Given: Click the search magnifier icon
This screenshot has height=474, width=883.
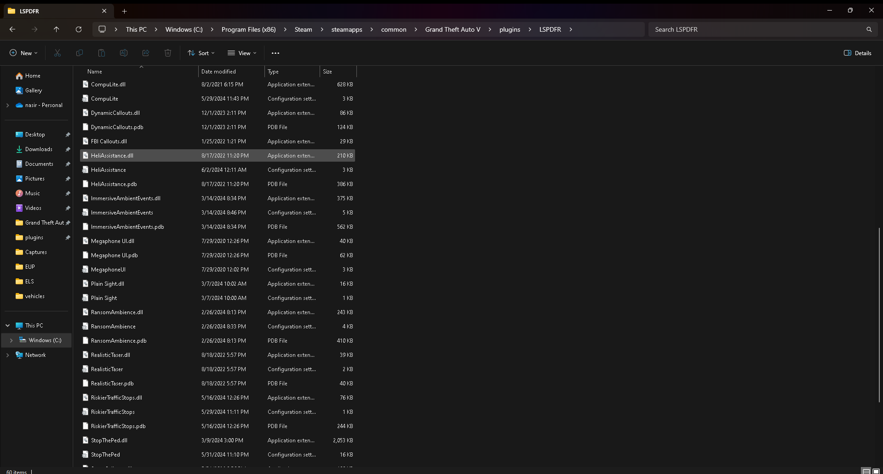Looking at the screenshot, I should [869, 29].
